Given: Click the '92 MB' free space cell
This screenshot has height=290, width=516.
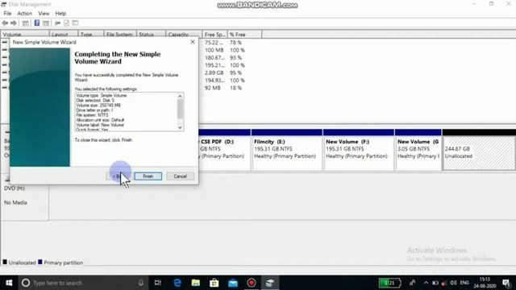Looking at the screenshot, I should (213, 88).
